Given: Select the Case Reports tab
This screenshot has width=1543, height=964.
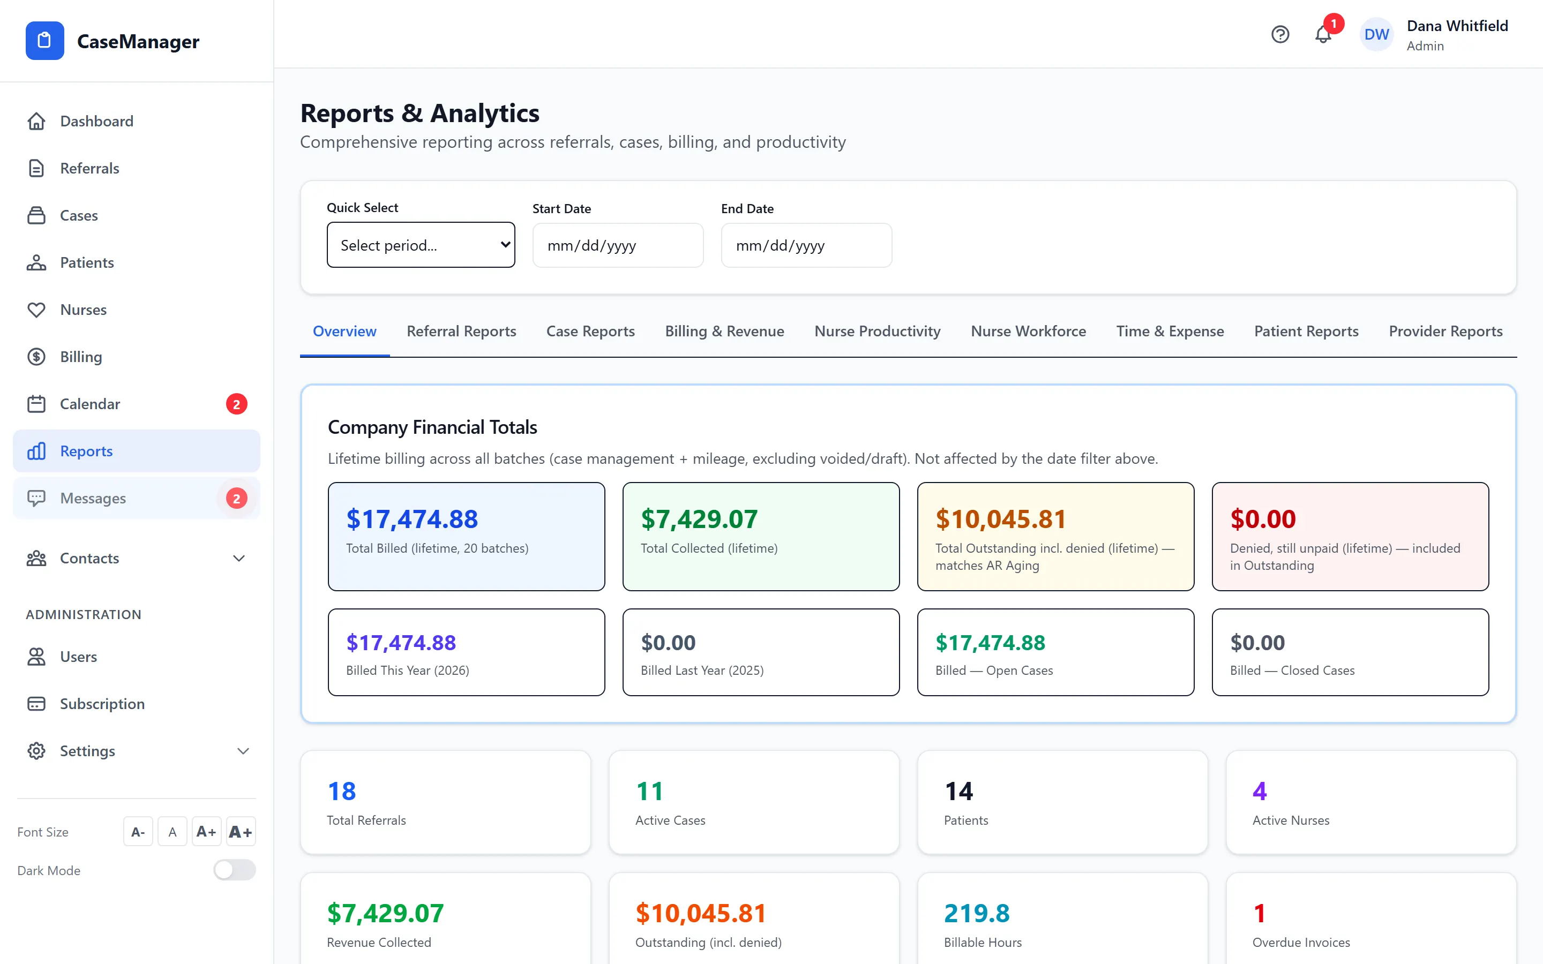Looking at the screenshot, I should coord(590,332).
